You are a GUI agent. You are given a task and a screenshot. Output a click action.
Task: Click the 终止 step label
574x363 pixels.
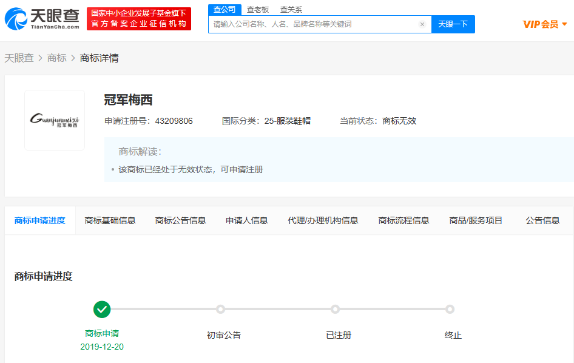point(453,335)
